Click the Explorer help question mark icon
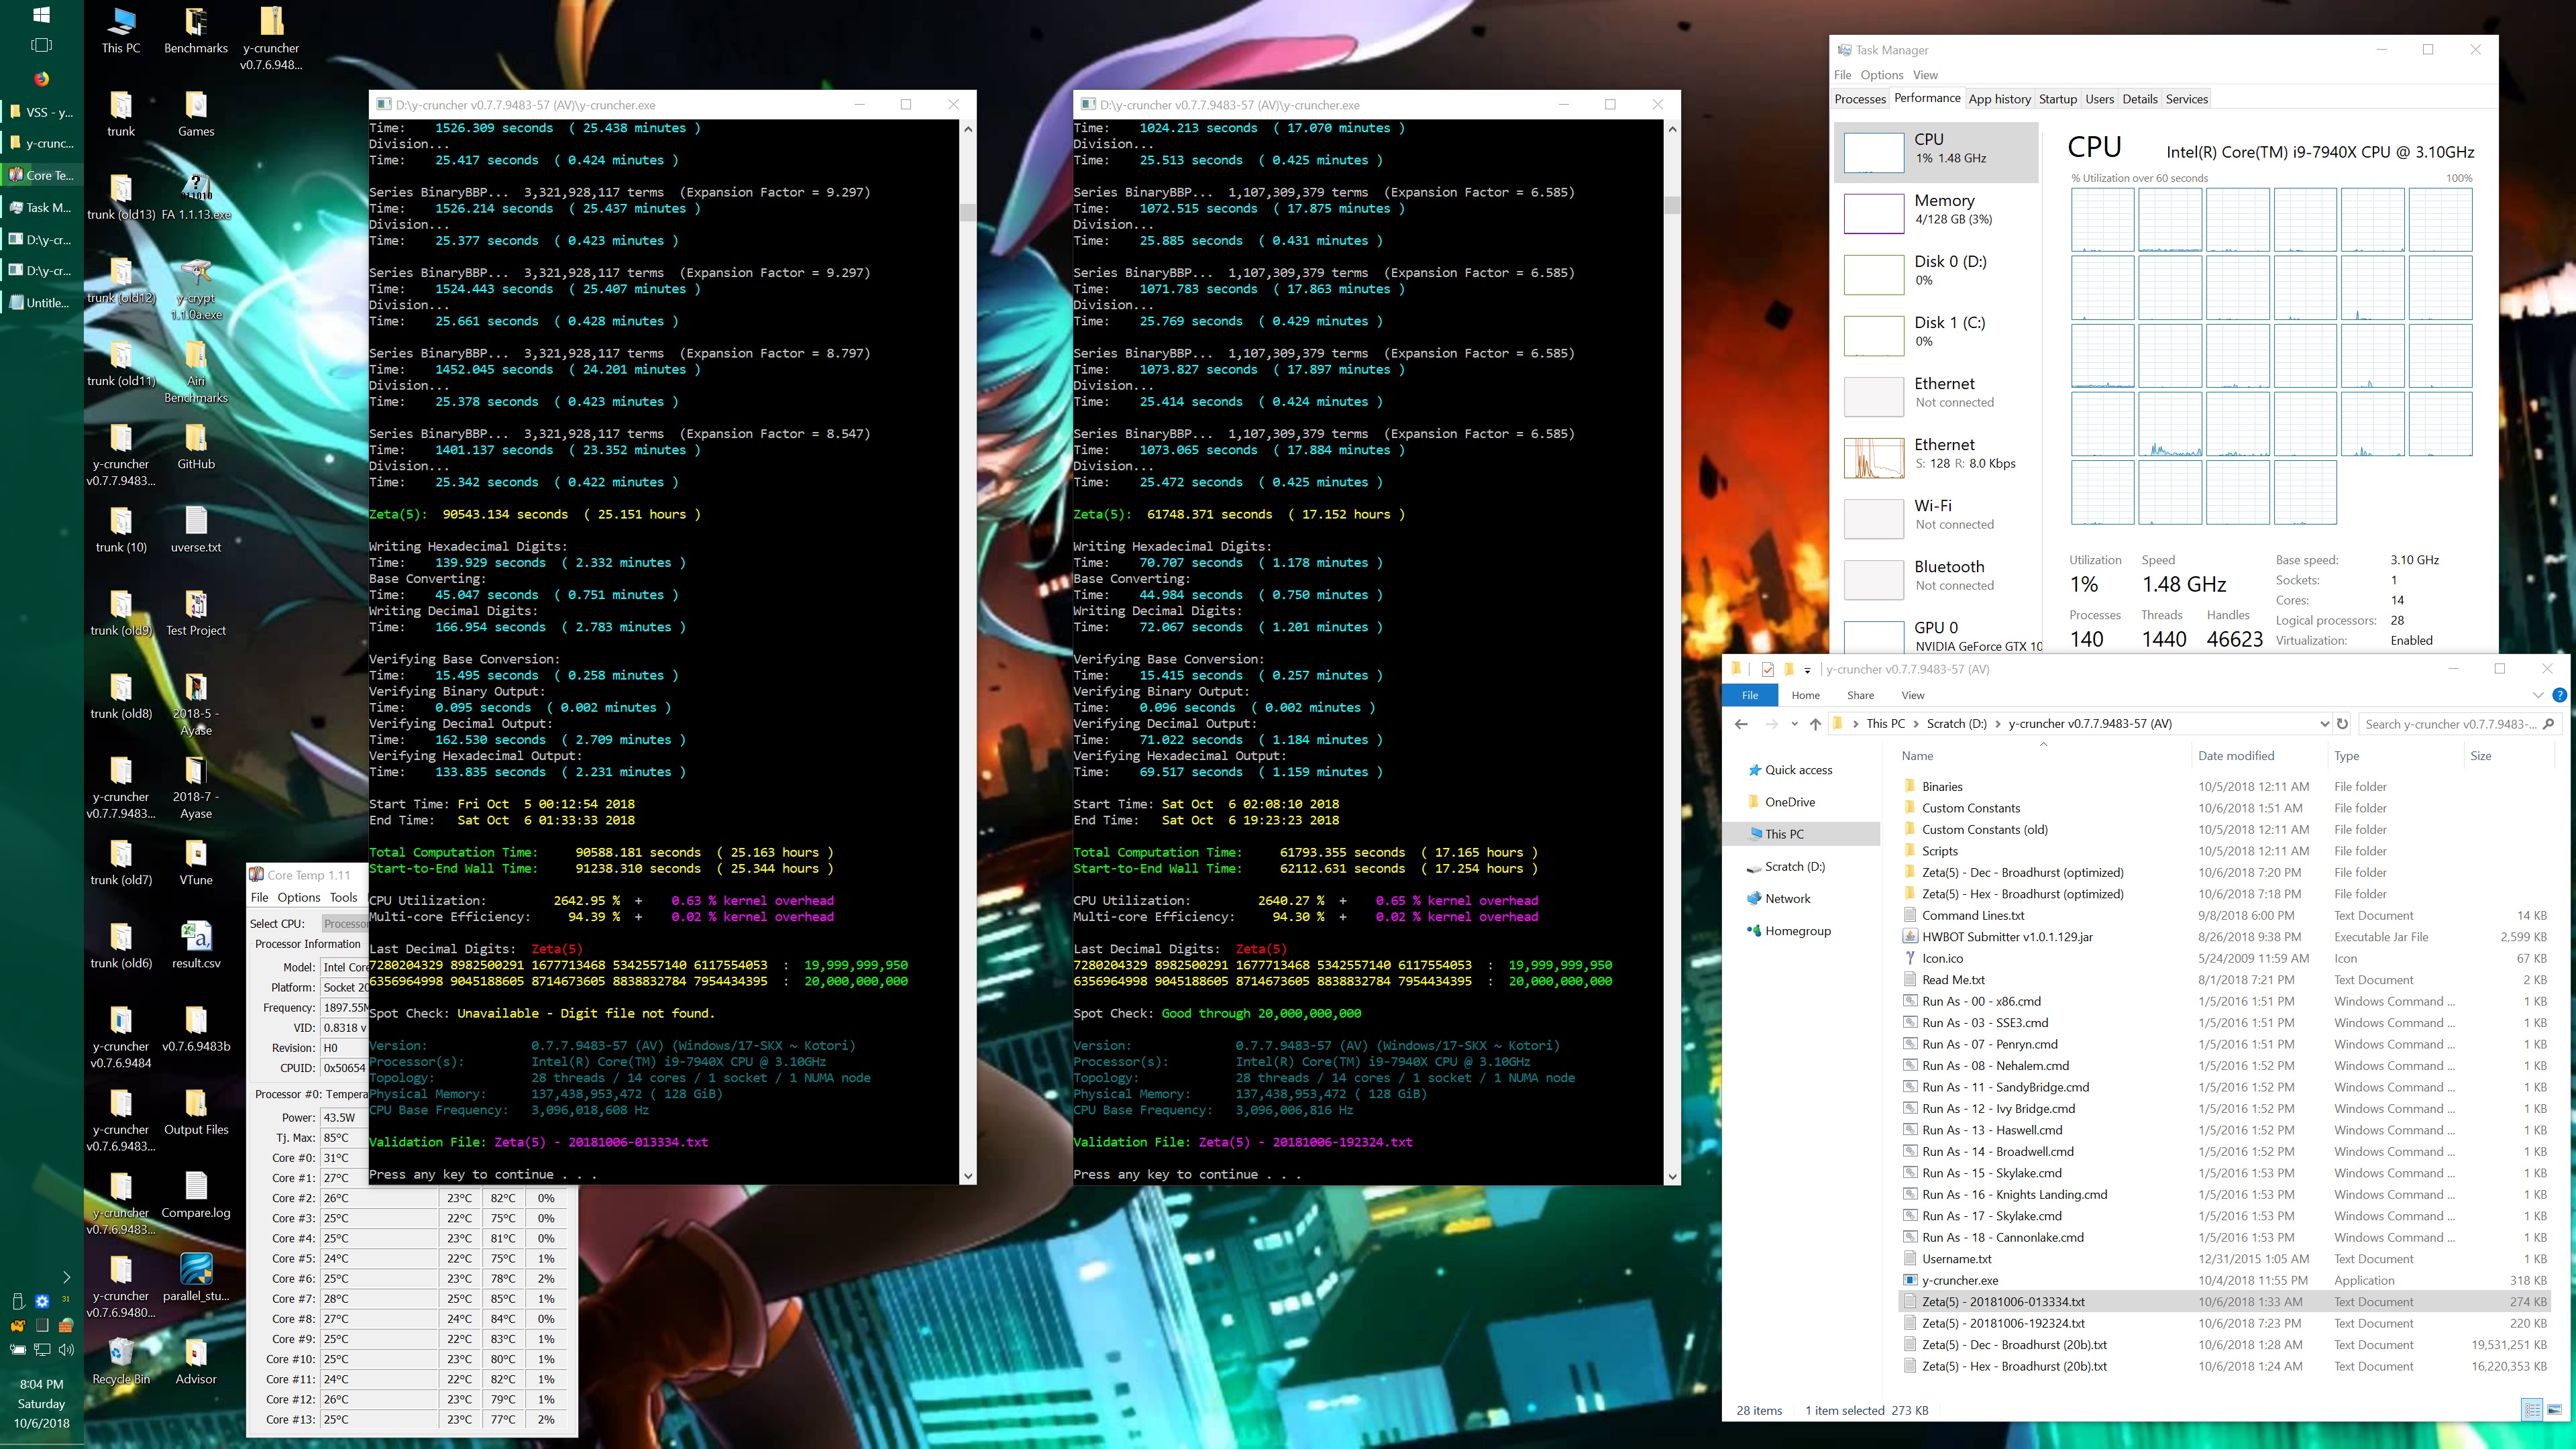This screenshot has width=2576, height=1449. pos(2559,695)
